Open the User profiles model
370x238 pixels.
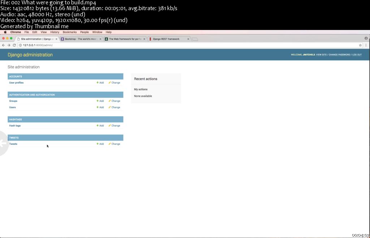click(16, 83)
